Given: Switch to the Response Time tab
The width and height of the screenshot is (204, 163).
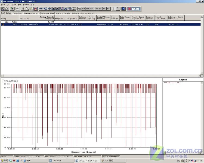Looking at the screenshot, I should [x=48, y=13].
